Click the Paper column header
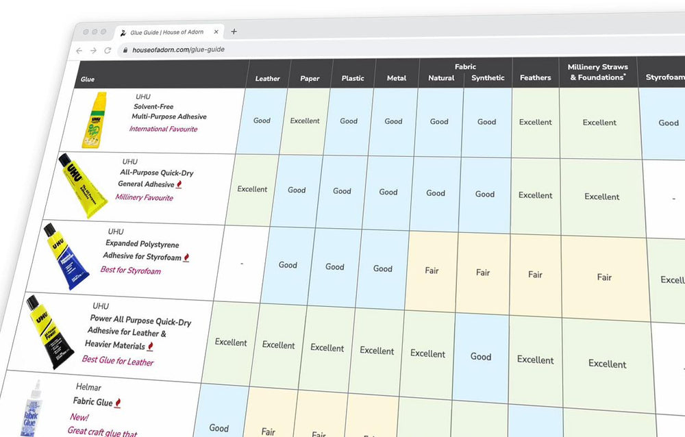The image size is (685, 437). click(x=310, y=79)
